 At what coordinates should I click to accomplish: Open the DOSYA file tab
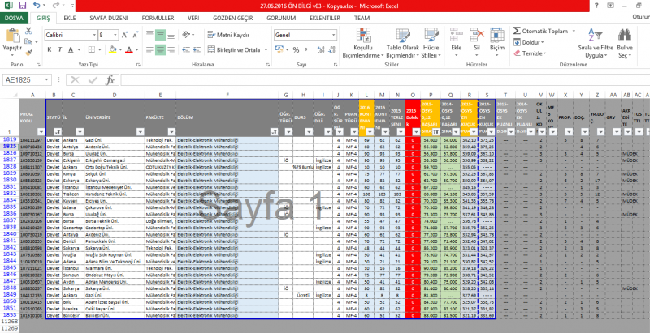point(14,18)
